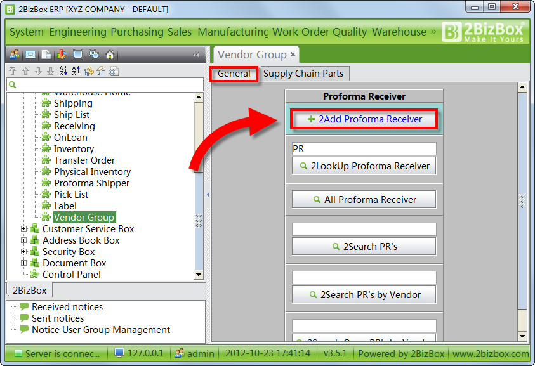
Task: Click inside the PR input field
Action: pyautogui.click(x=364, y=148)
